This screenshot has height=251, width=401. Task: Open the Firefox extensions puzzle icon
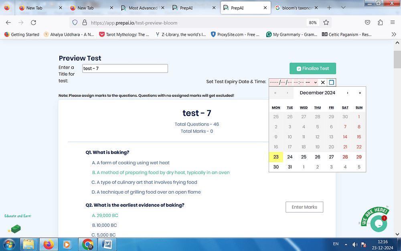380,22
